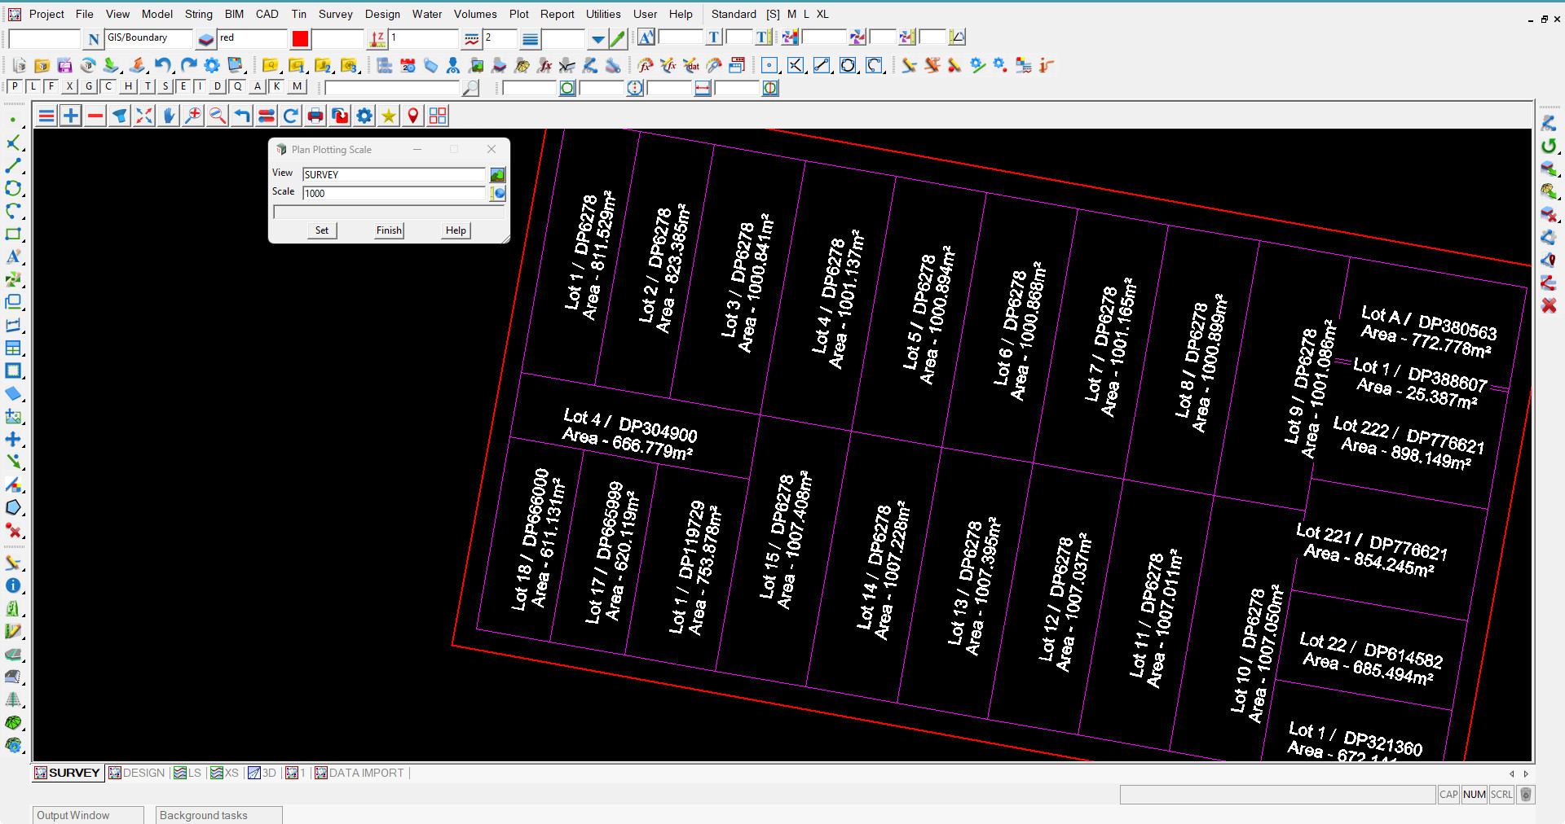This screenshot has width=1565, height=824.
Task: Open the model picker beside GIS/Boundary
Action: 206,38
